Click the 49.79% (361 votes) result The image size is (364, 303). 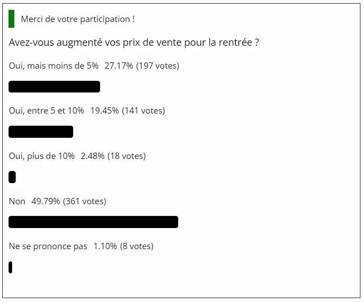[69, 201]
